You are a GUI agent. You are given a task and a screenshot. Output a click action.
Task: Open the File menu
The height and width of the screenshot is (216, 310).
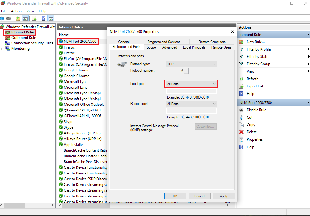click(x=4, y=11)
